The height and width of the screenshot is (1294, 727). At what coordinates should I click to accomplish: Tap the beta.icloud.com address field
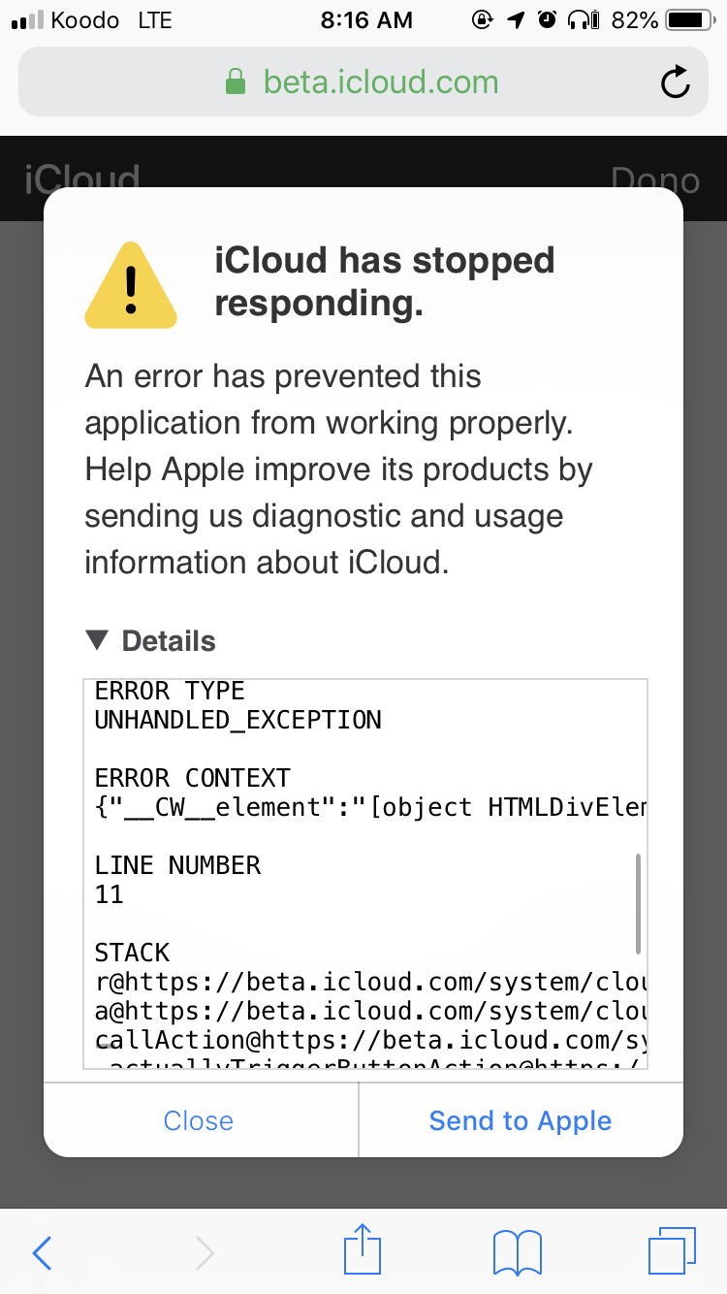coord(363,82)
